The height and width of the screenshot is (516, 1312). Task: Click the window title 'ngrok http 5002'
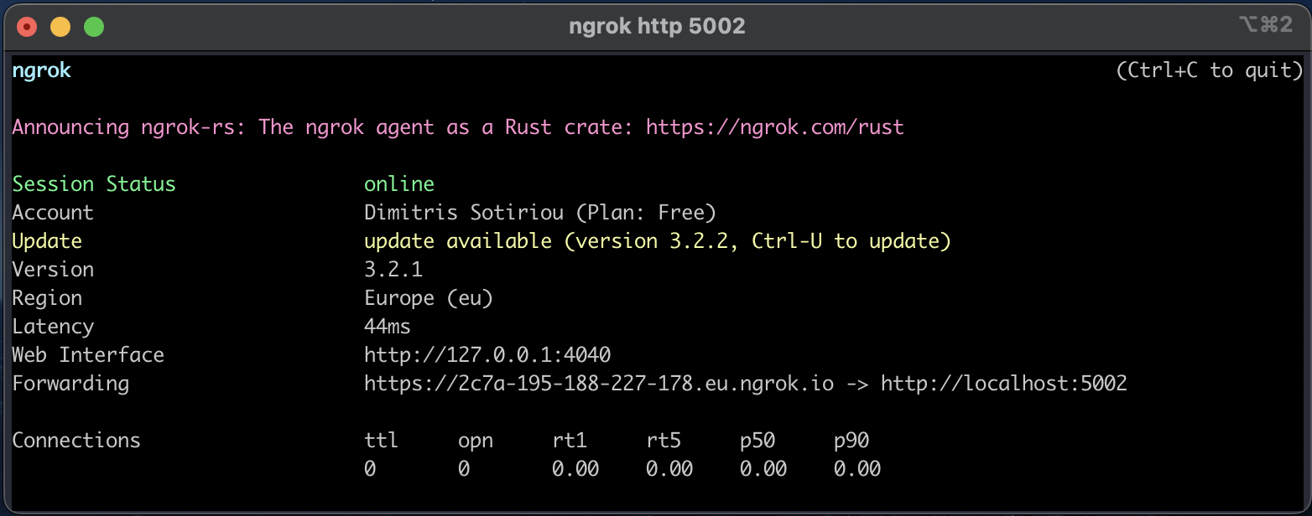point(657,27)
